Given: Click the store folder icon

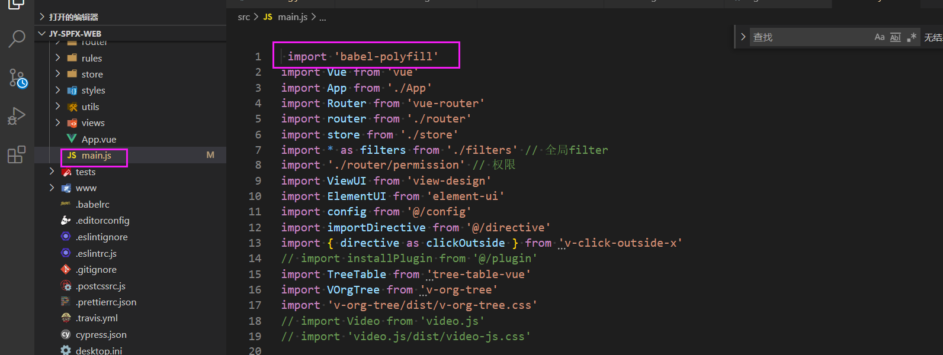Looking at the screenshot, I should coord(72,74).
